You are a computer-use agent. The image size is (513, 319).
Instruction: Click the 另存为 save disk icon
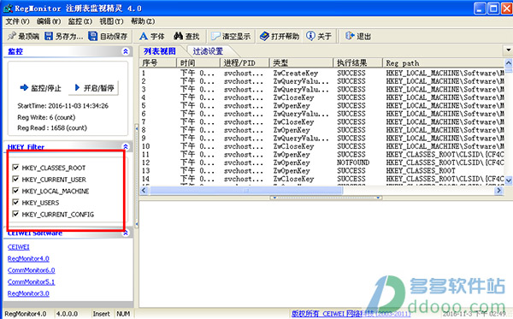tap(49, 36)
